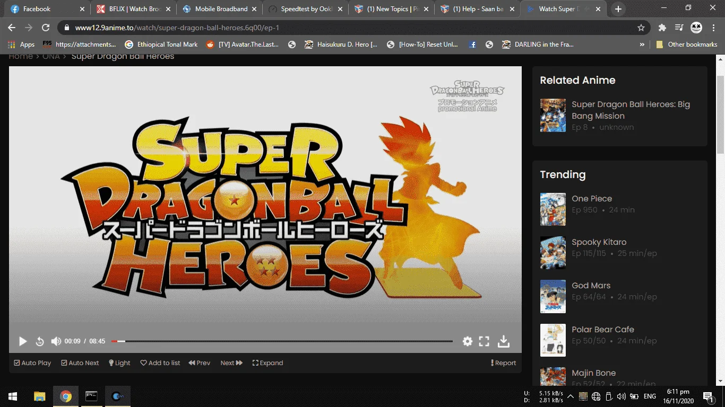Open the network status tray icon
This screenshot has width=725, height=407.
pyautogui.click(x=595, y=396)
